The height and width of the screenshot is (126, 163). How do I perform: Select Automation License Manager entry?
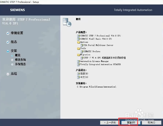[x=94, y=61]
